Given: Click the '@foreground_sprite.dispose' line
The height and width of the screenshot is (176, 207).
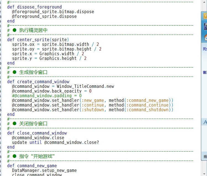Looking at the screenshot, I should point(44,16).
